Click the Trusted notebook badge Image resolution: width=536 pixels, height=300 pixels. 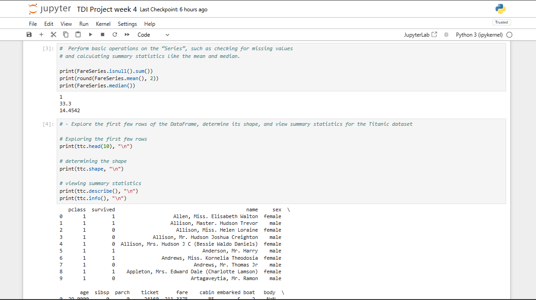tap(502, 23)
